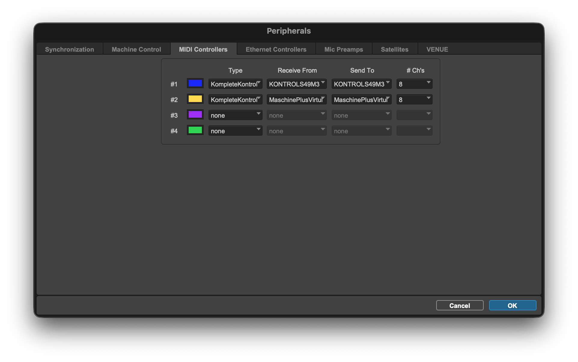Switch to the Machine Control tab
The width and height of the screenshot is (578, 362).
point(136,49)
